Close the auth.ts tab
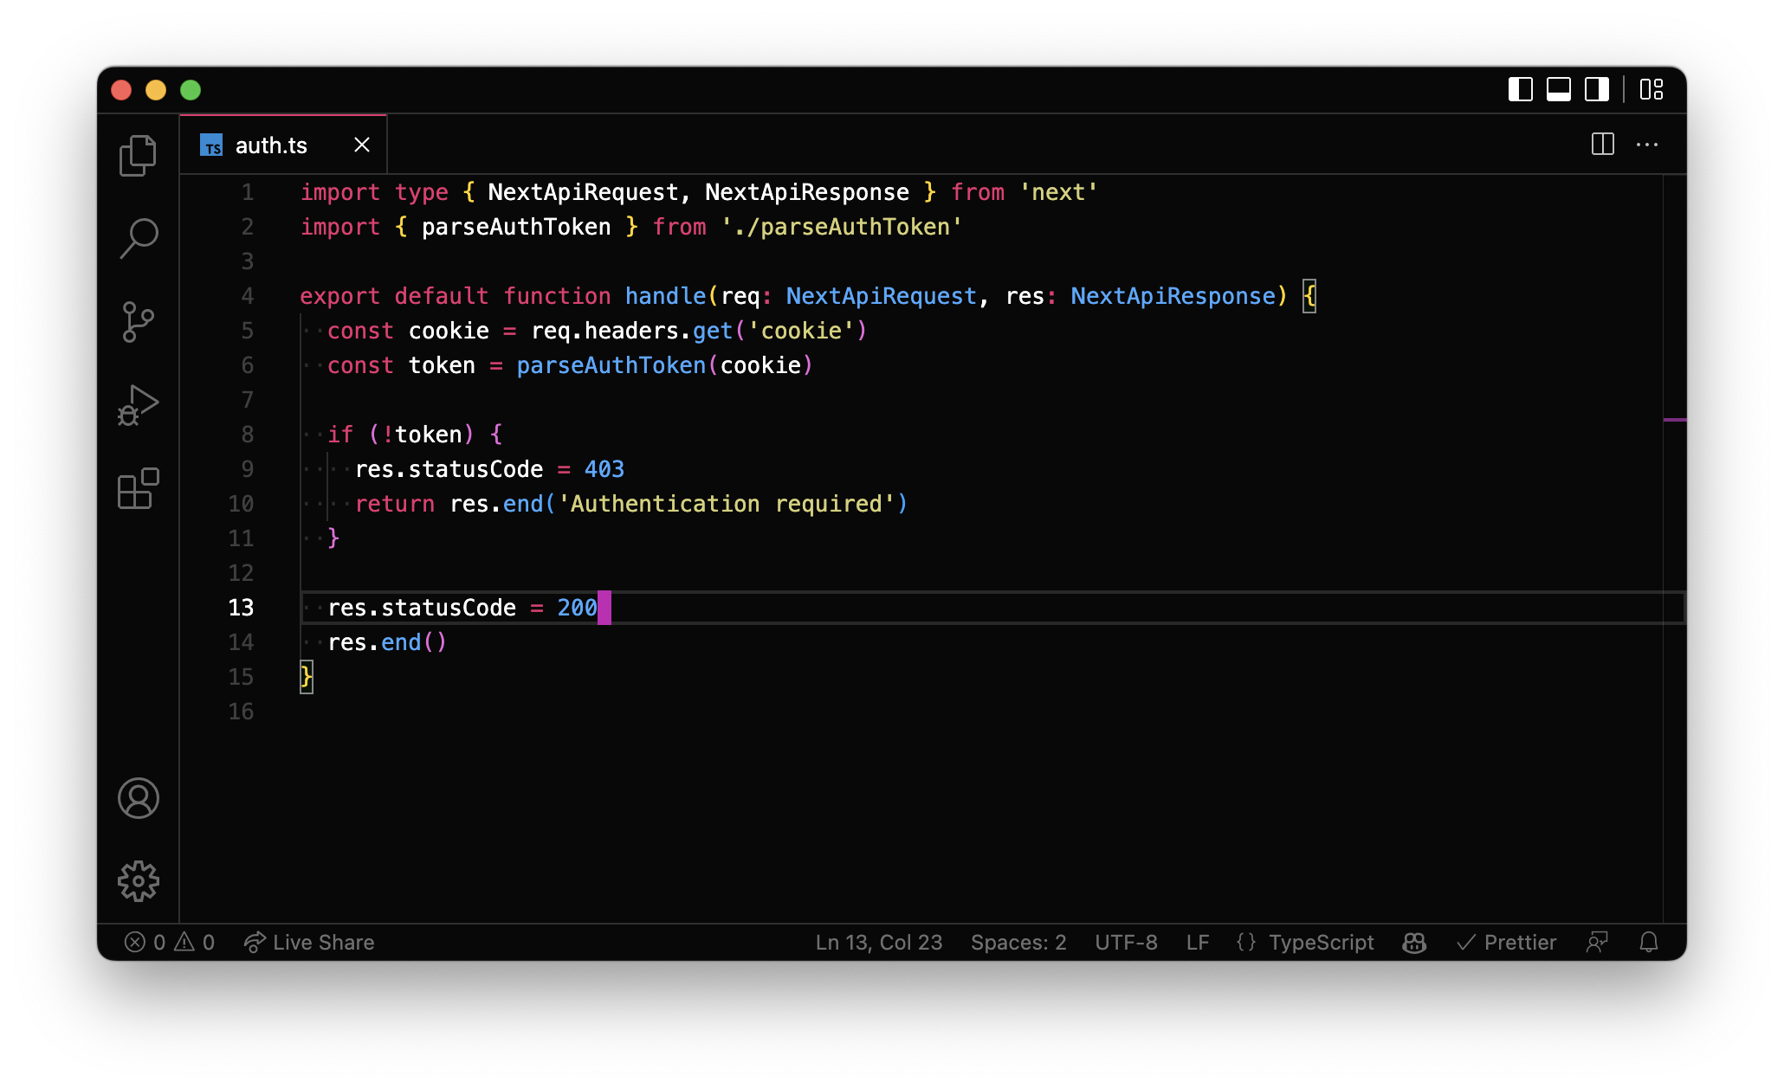 (362, 145)
